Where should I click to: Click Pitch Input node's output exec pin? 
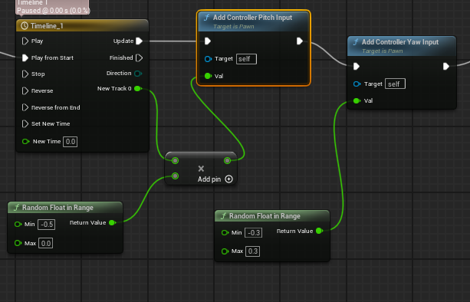(x=300, y=41)
